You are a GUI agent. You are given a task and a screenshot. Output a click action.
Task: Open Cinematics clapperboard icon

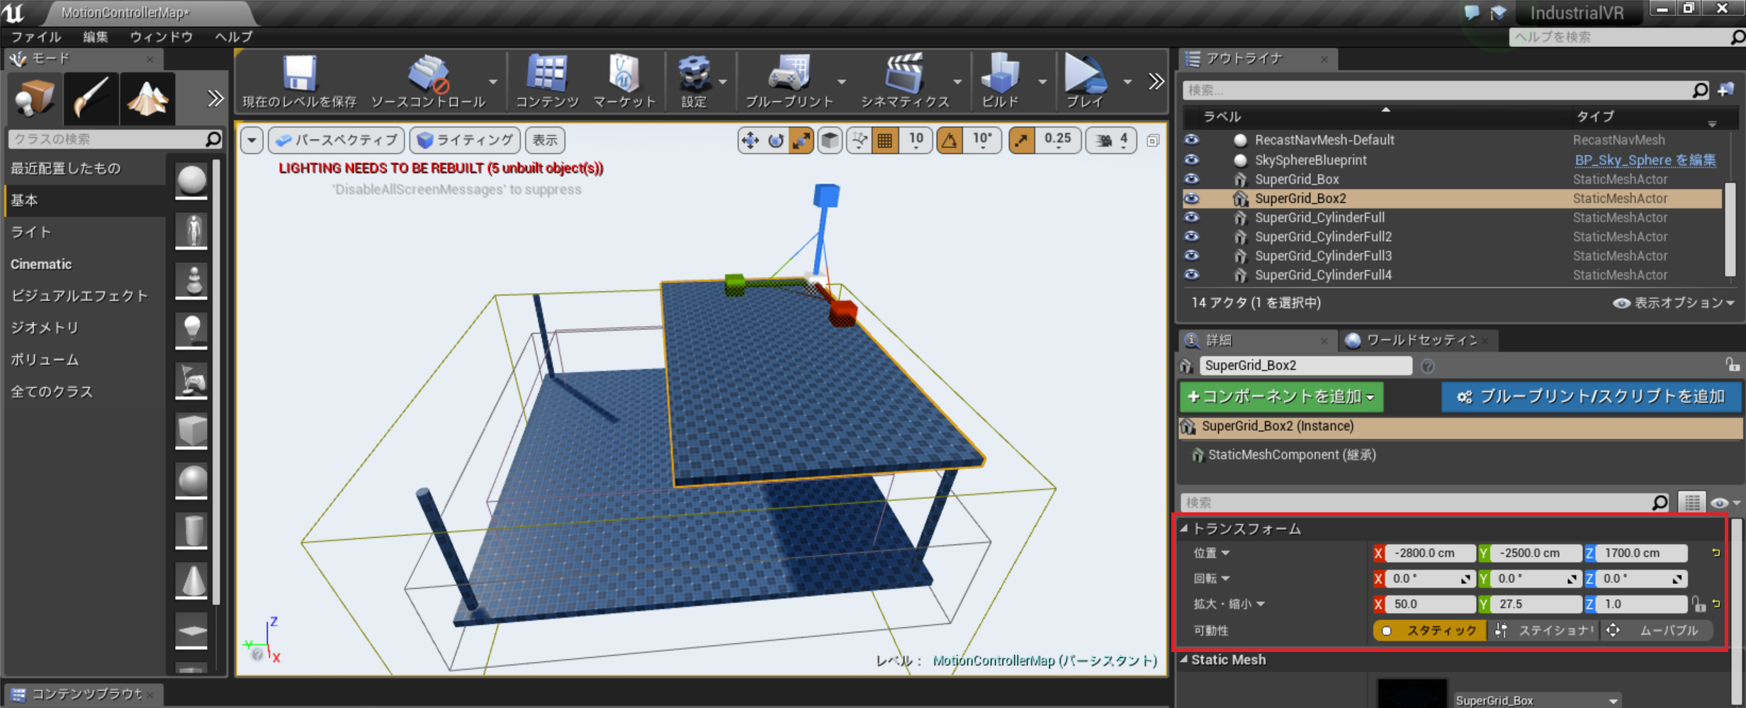(x=905, y=81)
